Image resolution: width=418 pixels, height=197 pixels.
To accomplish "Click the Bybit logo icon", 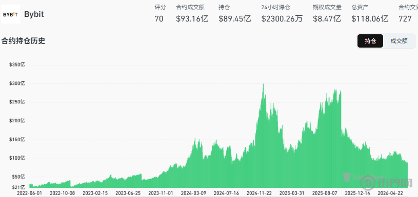I will 10,14.
